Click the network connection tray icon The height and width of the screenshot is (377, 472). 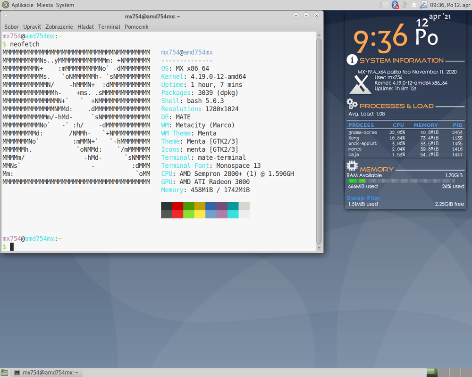(x=423, y=5)
